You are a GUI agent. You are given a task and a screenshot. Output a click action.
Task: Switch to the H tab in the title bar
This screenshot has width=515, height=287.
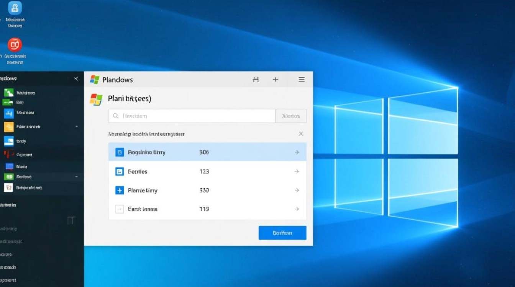256,79
